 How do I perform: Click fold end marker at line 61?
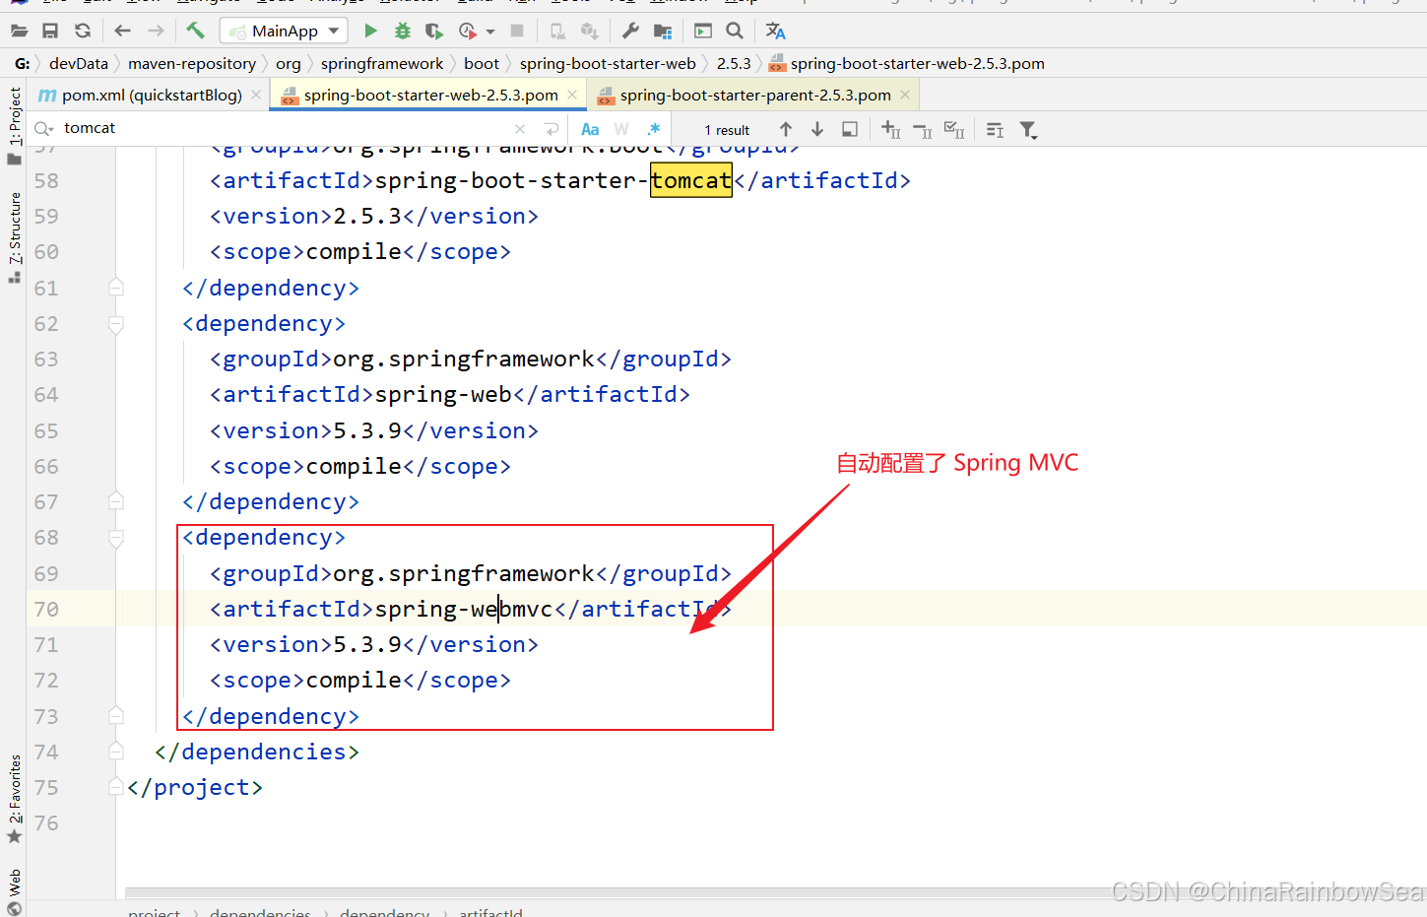click(x=116, y=288)
